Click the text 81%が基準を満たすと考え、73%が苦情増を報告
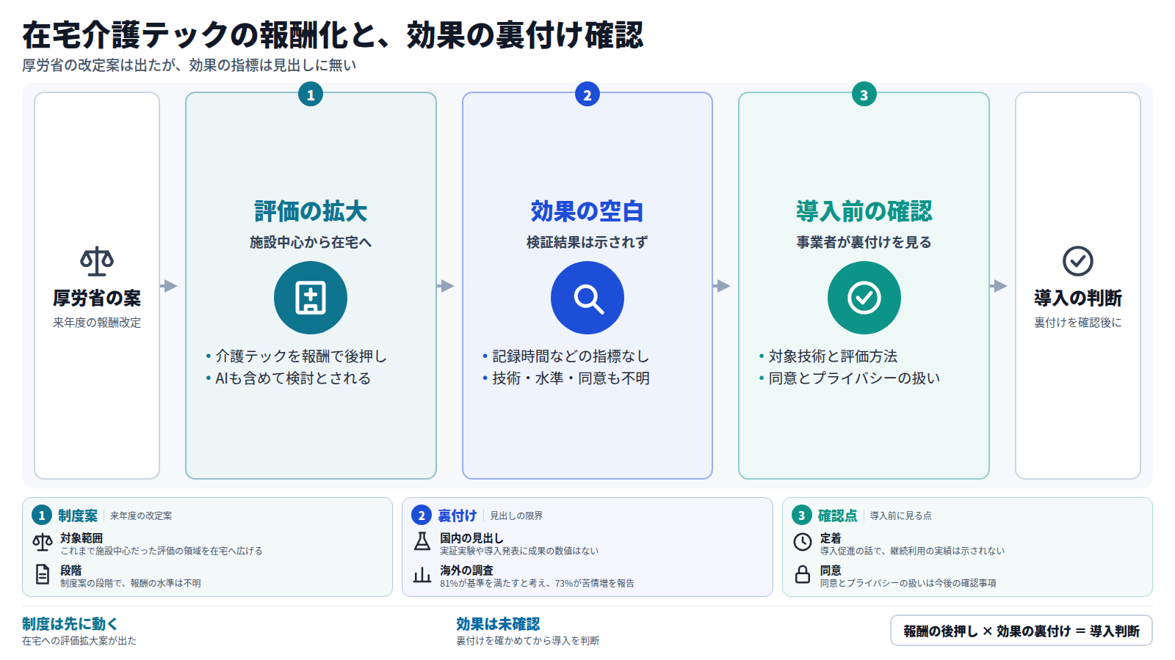Viewport: 1175px width, 660px height. click(537, 584)
